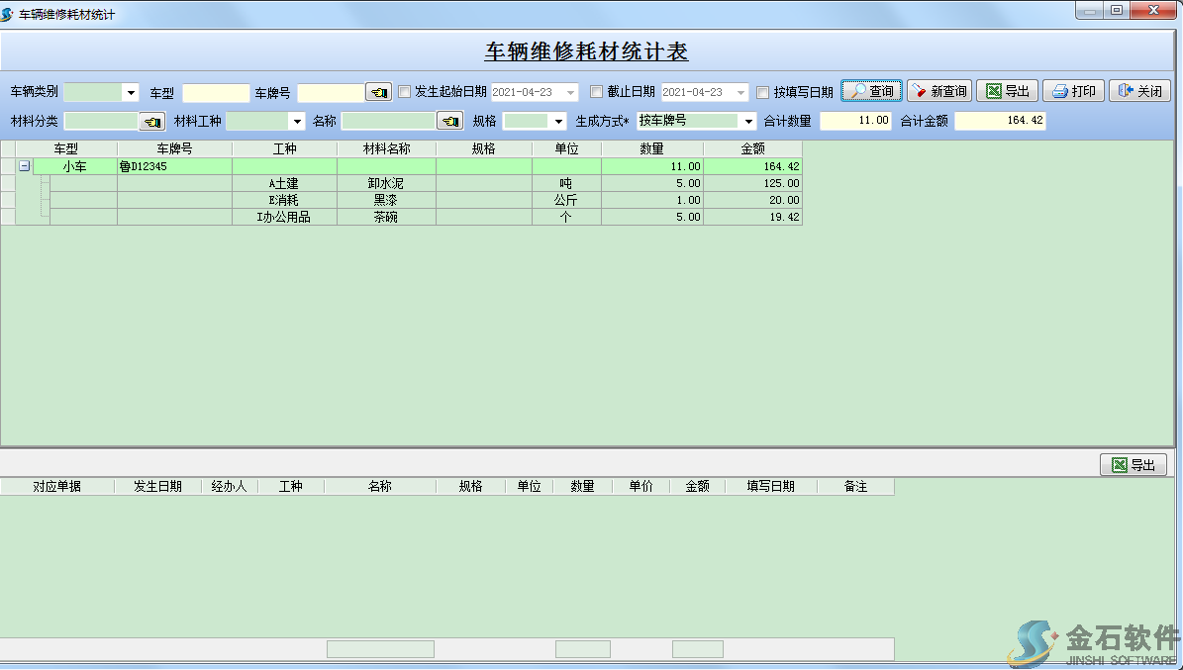Click the flashlight new query (新查询) icon
Image resolution: width=1183 pixels, height=670 pixels.
[x=919, y=90]
